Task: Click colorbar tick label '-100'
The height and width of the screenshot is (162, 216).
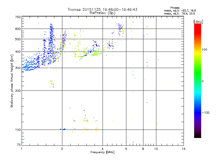Action: pyautogui.click(x=206, y=113)
